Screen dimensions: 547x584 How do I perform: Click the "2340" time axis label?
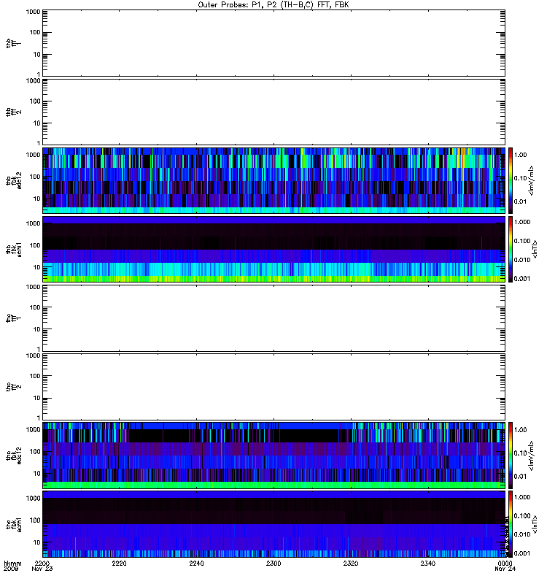(427, 563)
